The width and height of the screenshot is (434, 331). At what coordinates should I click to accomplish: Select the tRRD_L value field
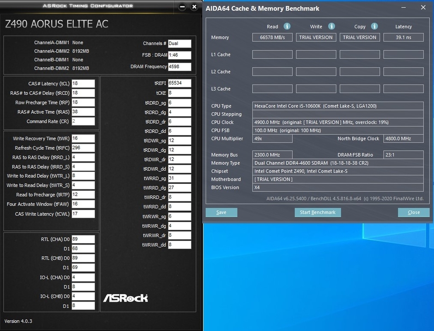pyautogui.click(x=83, y=157)
